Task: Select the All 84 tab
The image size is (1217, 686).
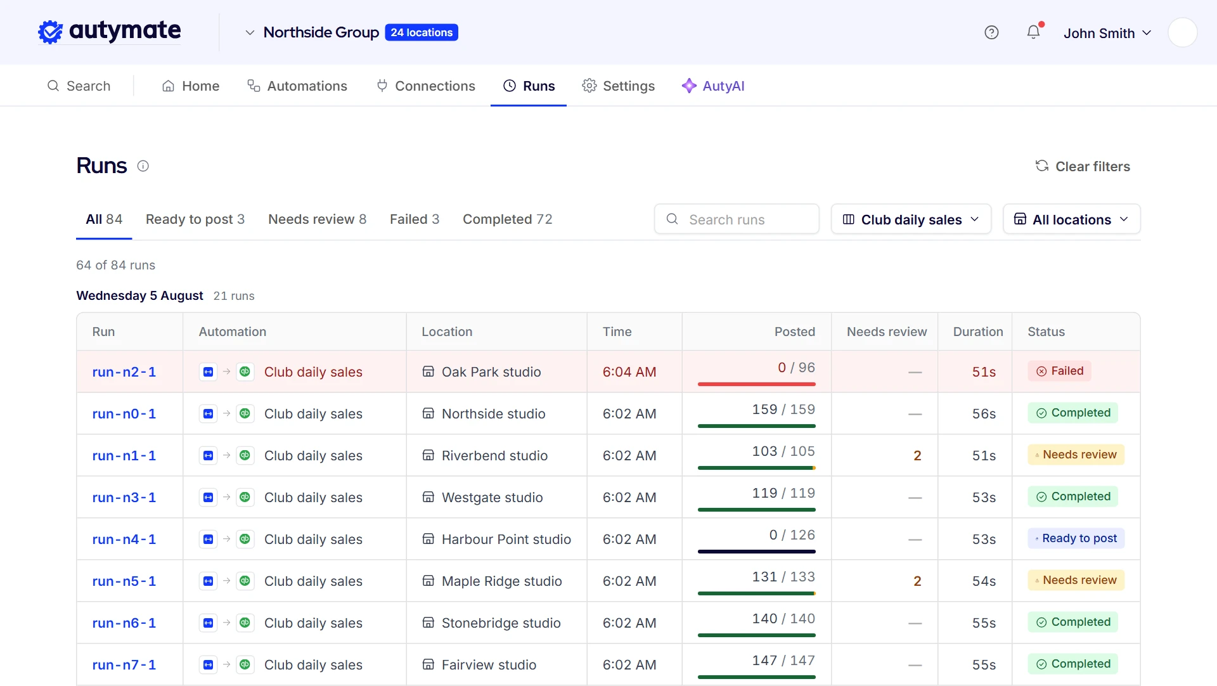Action: [104, 219]
